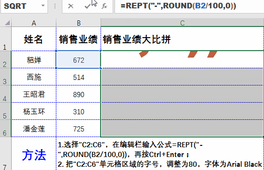Open Insert Function dialog via fx icon
Viewport: 264px width, 170px height.
click(104, 6)
